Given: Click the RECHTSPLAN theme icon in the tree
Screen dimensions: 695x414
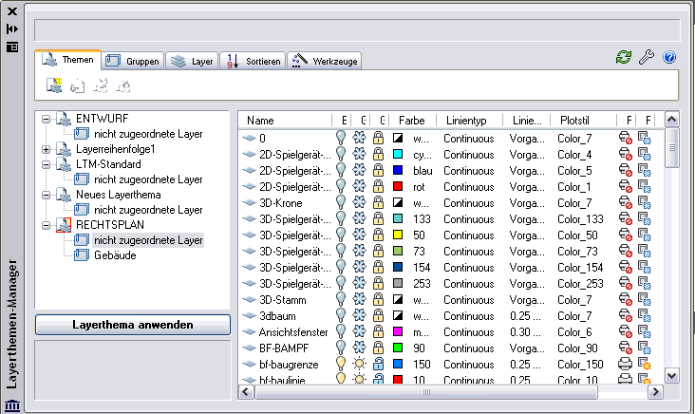Looking at the screenshot, I should click(x=64, y=225).
